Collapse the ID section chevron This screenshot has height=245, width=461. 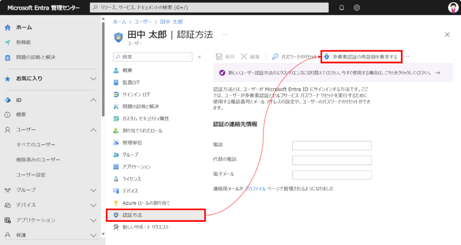pos(93,100)
